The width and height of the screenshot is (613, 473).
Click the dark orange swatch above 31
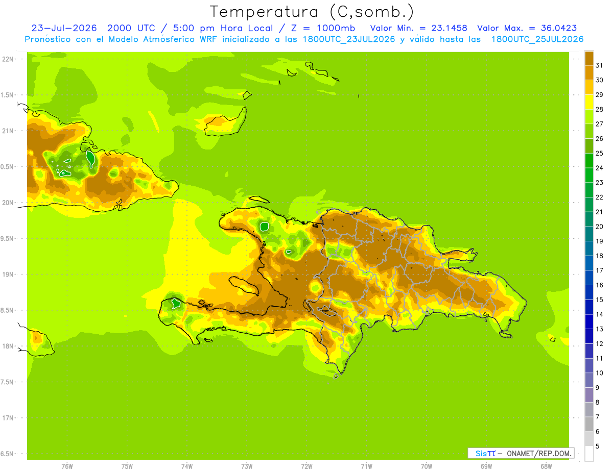coord(589,58)
